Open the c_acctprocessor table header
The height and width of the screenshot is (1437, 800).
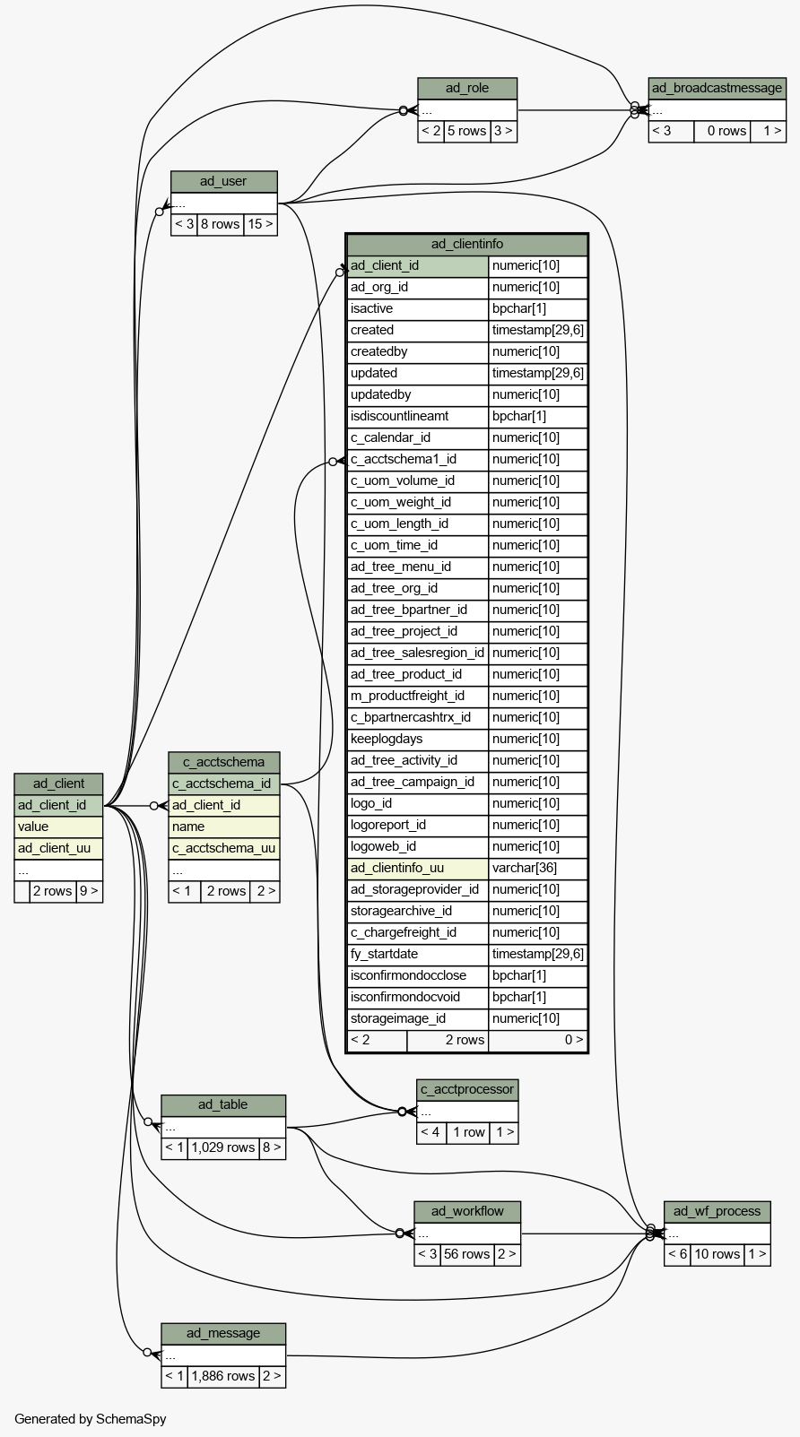[466, 1089]
